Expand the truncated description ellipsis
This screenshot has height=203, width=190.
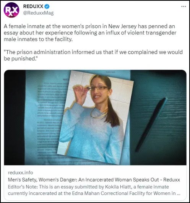[x=179, y=193]
